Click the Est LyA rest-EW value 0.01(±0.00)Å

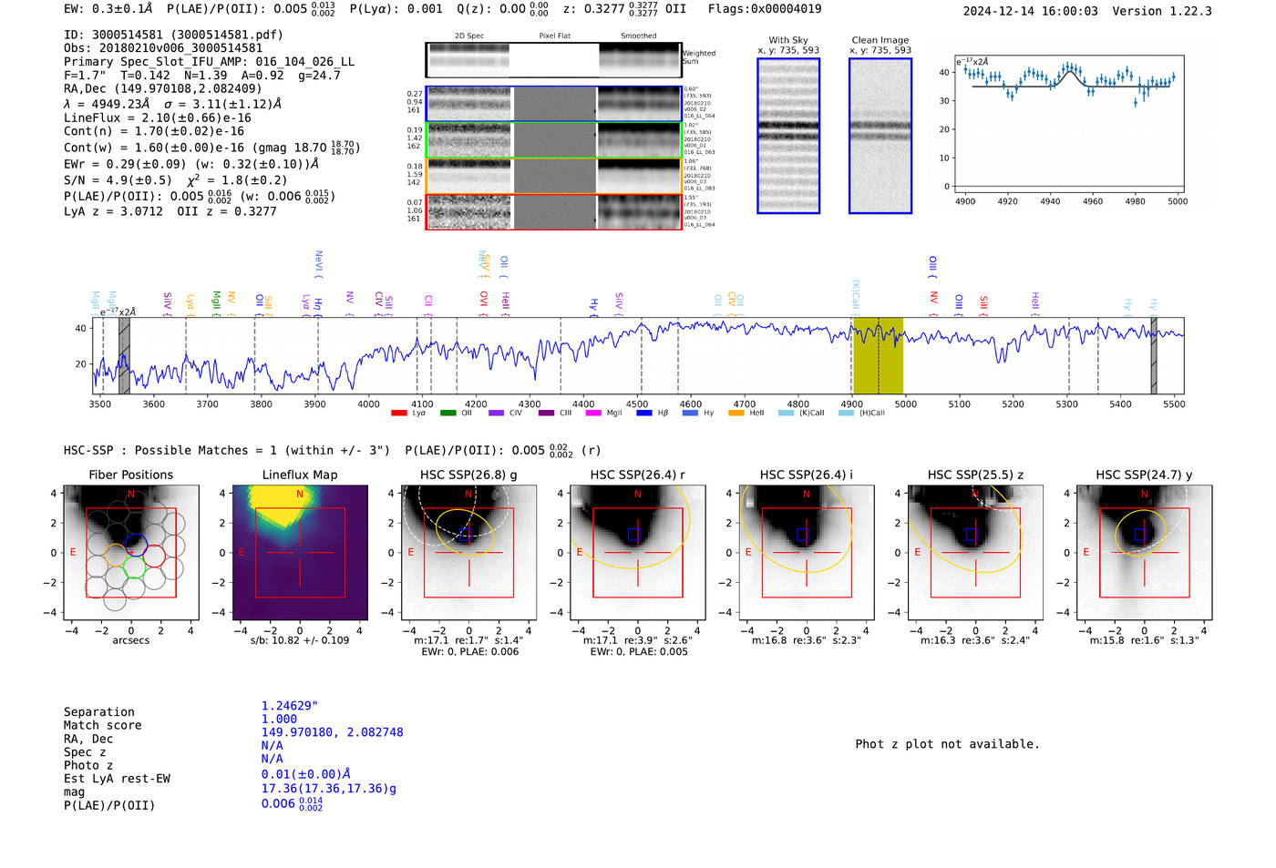click(306, 774)
